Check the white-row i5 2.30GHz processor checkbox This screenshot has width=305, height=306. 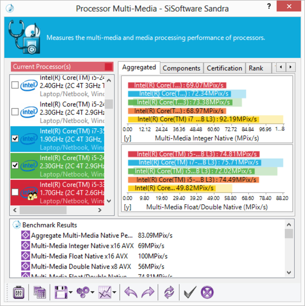coord(15,112)
